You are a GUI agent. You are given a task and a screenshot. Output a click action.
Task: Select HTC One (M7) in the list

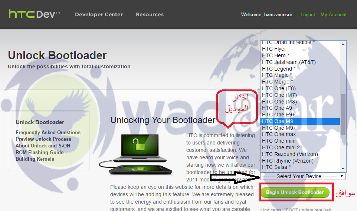tap(300, 95)
